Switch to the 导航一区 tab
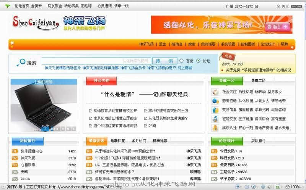The image size is (306, 190). click(x=227, y=81)
